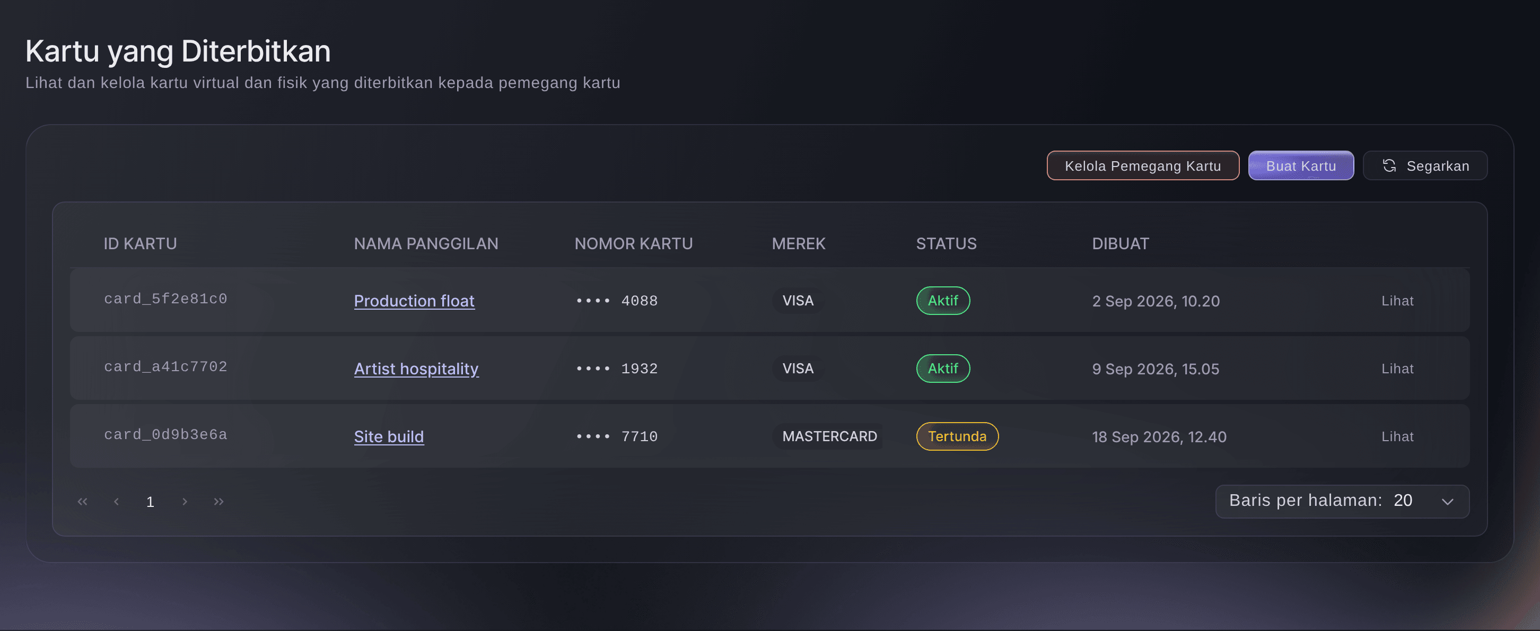The image size is (1540, 631).
Task: Go to next page chevron icon
Action: click(185, 501)
